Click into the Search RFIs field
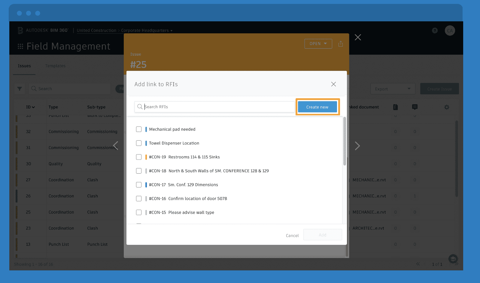Viewport: 480px width, 283px height. point(214,107)
